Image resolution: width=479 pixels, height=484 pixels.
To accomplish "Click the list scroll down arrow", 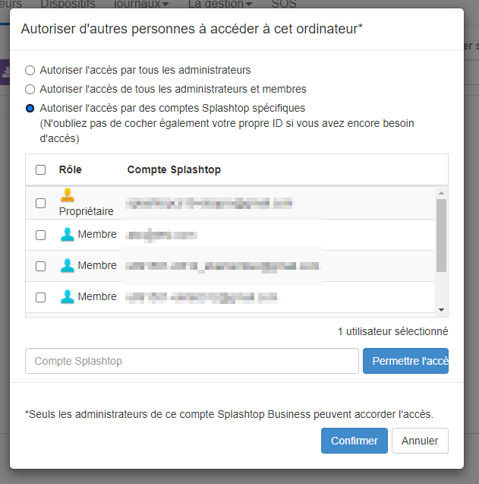I will [441, 309].
